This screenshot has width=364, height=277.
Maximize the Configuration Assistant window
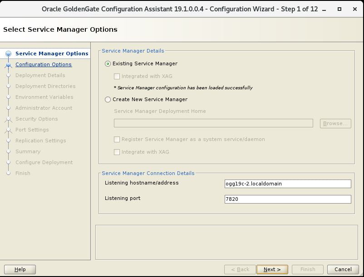339,9
